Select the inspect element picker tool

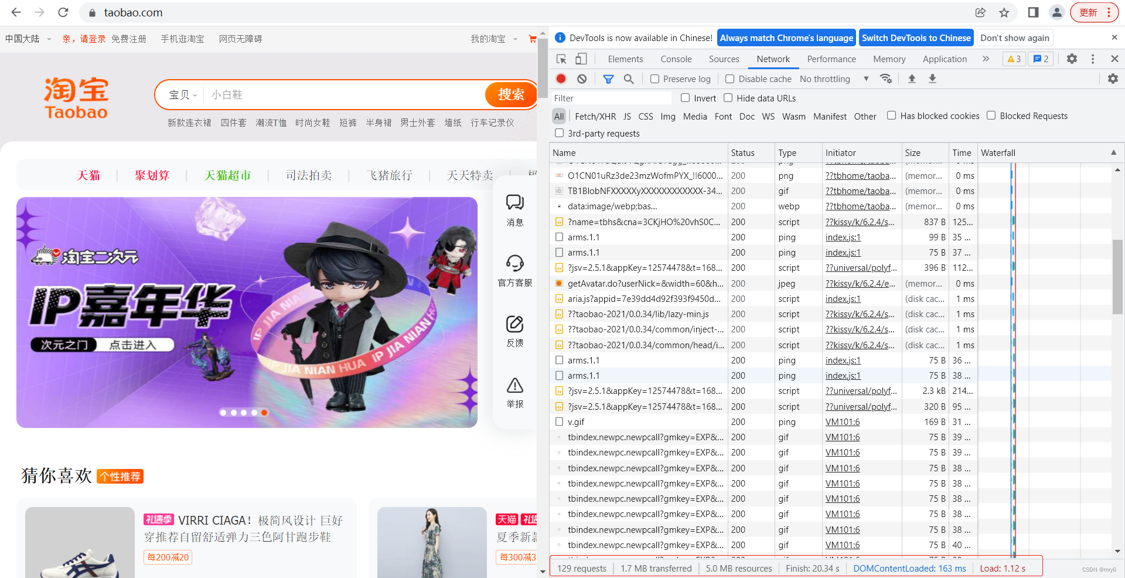(561, 59)
